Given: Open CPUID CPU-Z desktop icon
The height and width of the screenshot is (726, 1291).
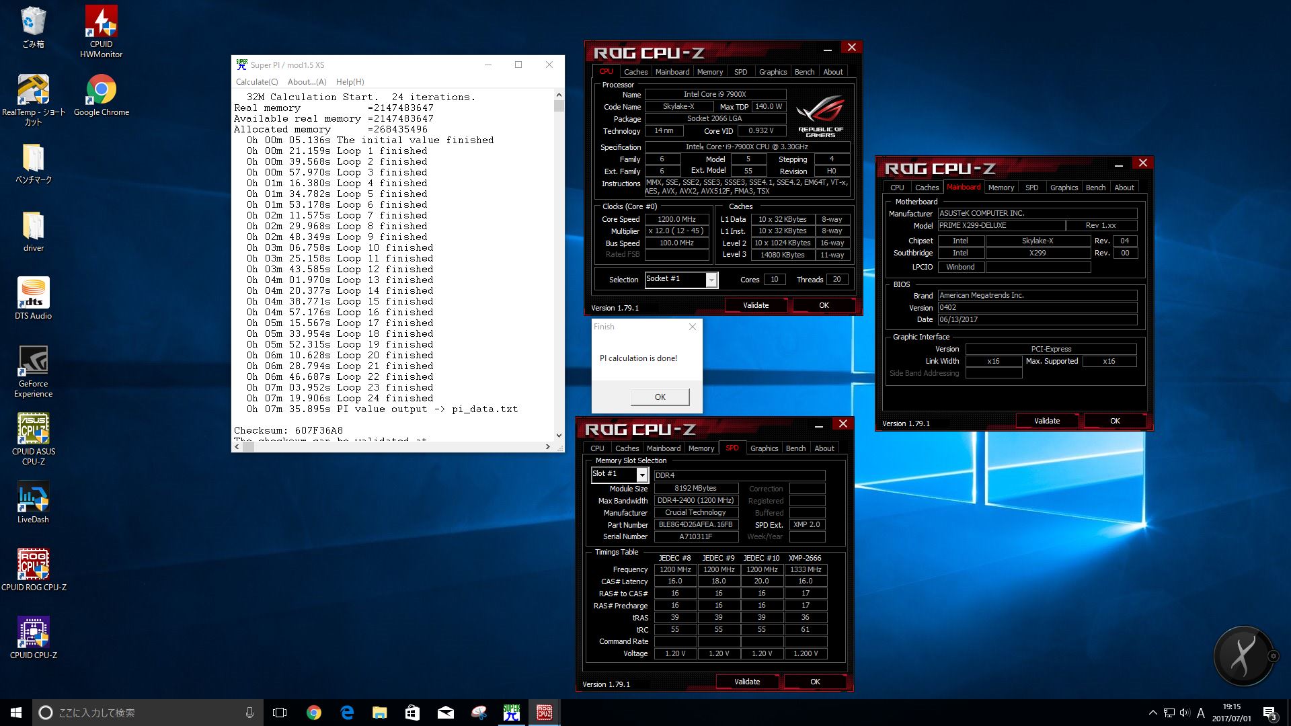Looking at the screenshot, I should (x=33, y=637).
